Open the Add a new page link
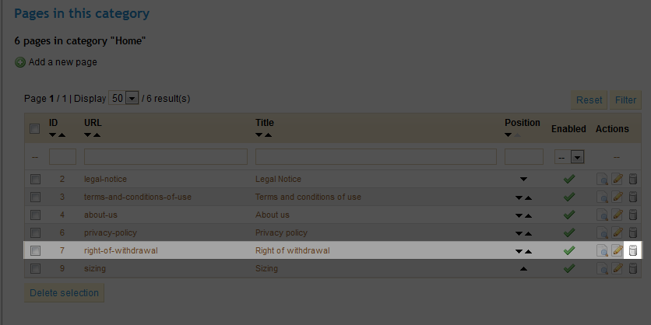 point(62,62)
